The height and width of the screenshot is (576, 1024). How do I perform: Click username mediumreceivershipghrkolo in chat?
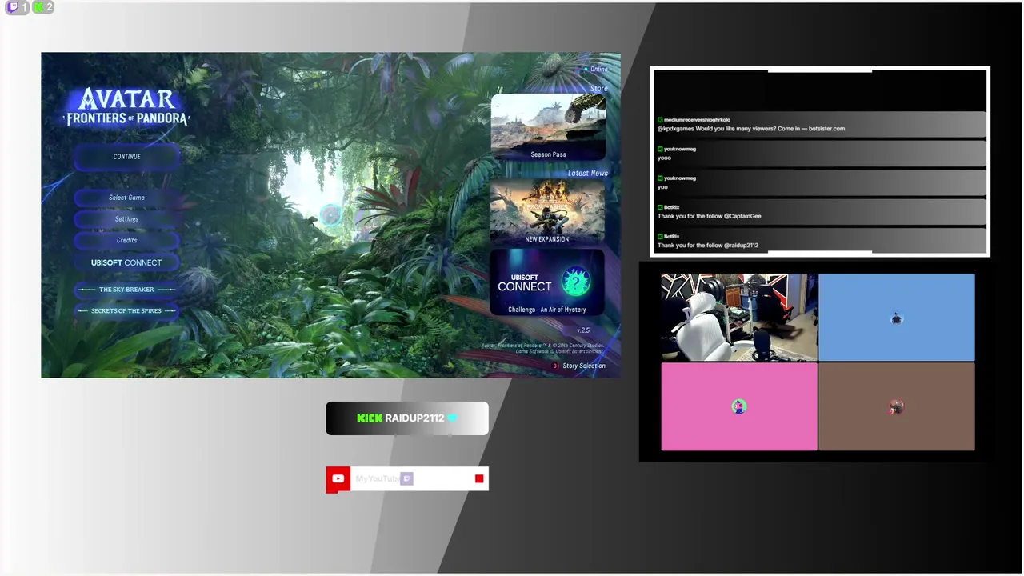697,120
